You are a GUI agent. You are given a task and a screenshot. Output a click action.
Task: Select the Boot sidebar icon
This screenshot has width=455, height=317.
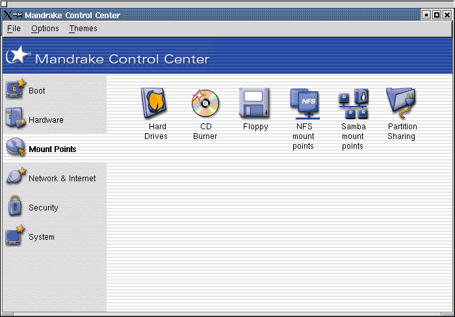point(16,89)
